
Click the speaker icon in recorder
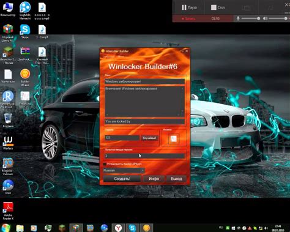pos(265,18)
